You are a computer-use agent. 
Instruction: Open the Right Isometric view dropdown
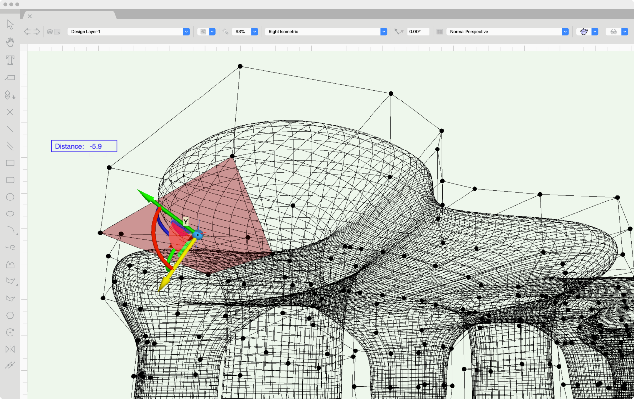[x=383, y=32]
